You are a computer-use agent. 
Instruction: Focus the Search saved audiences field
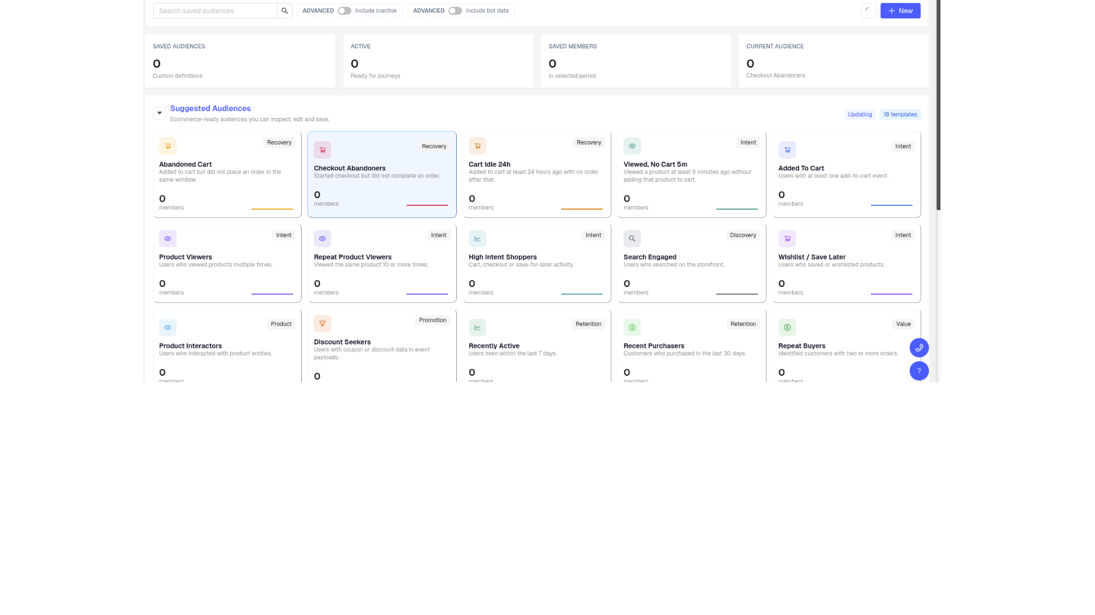tap(215, 11)
